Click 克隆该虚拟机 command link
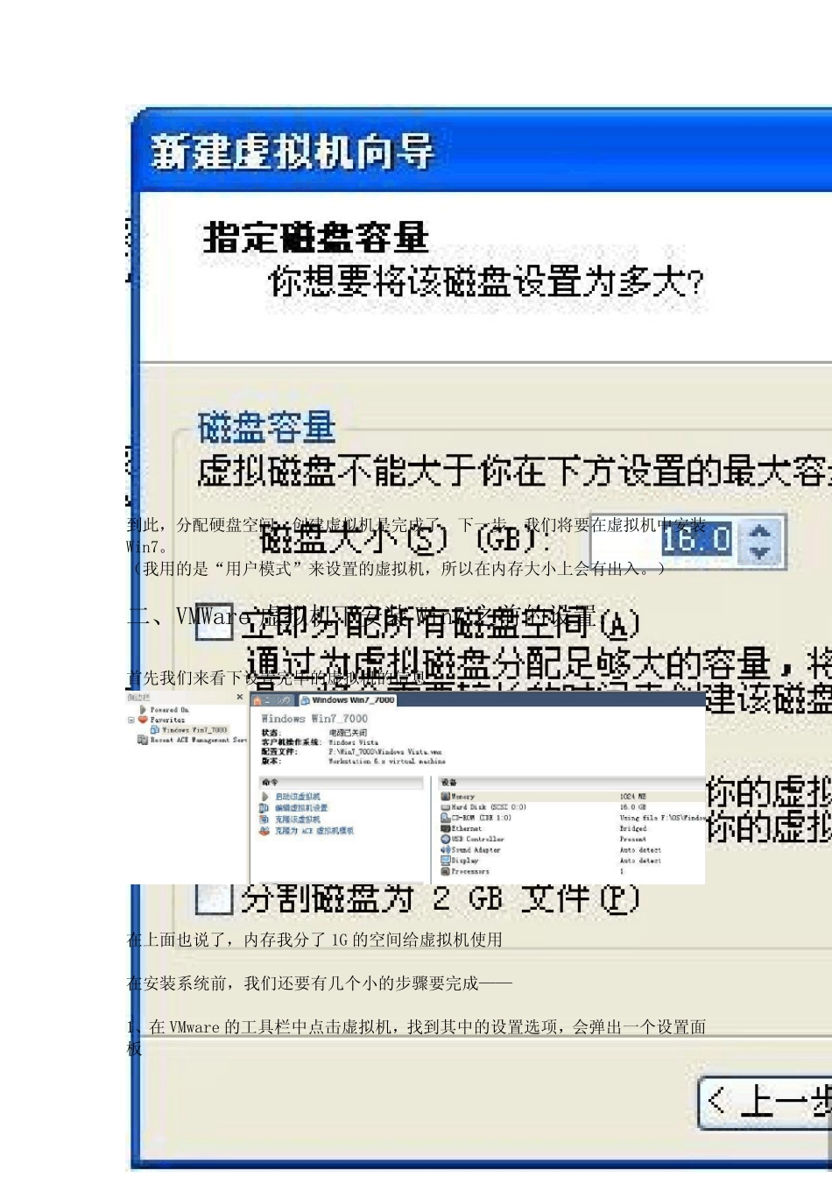Screen dimensions: 832x1178 298,819
